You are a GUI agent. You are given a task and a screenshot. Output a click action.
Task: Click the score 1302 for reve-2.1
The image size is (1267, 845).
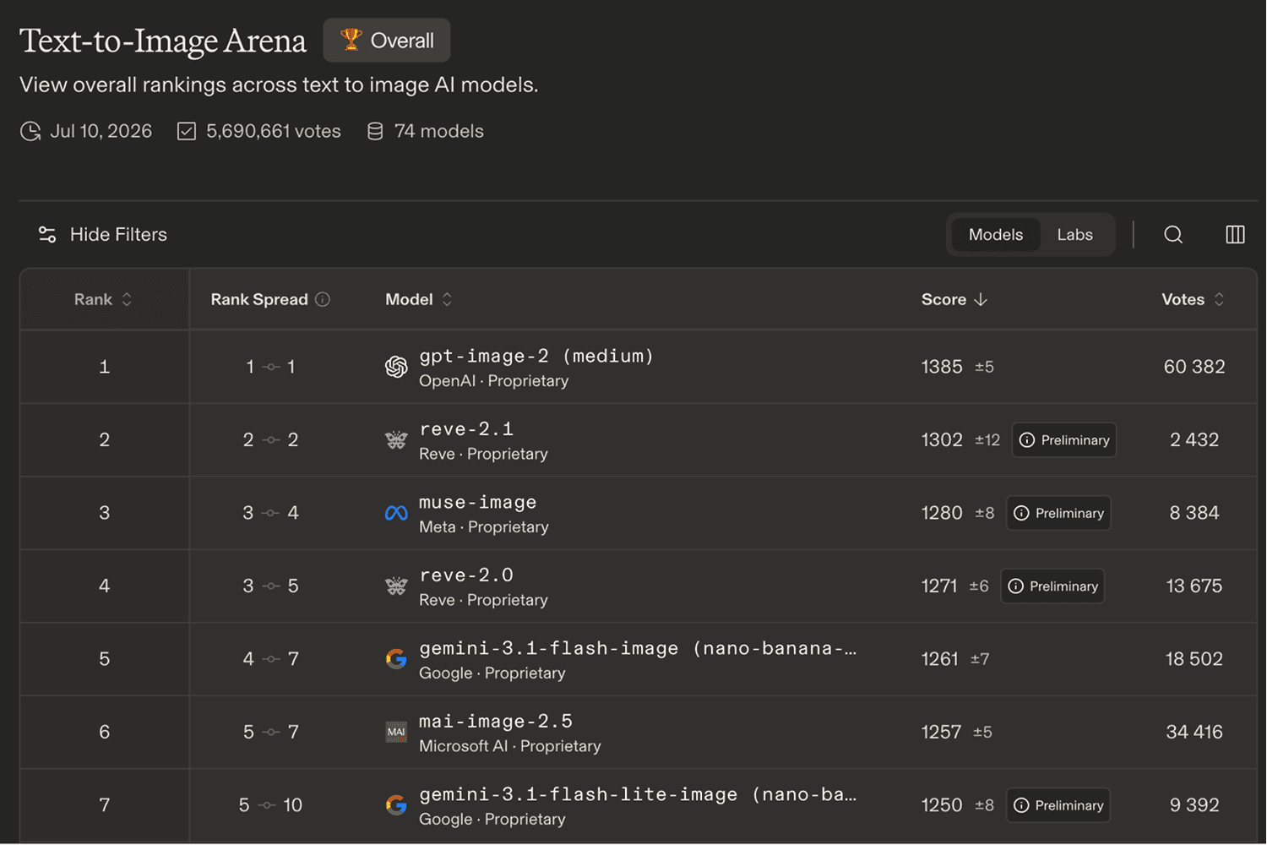point(942,440)
